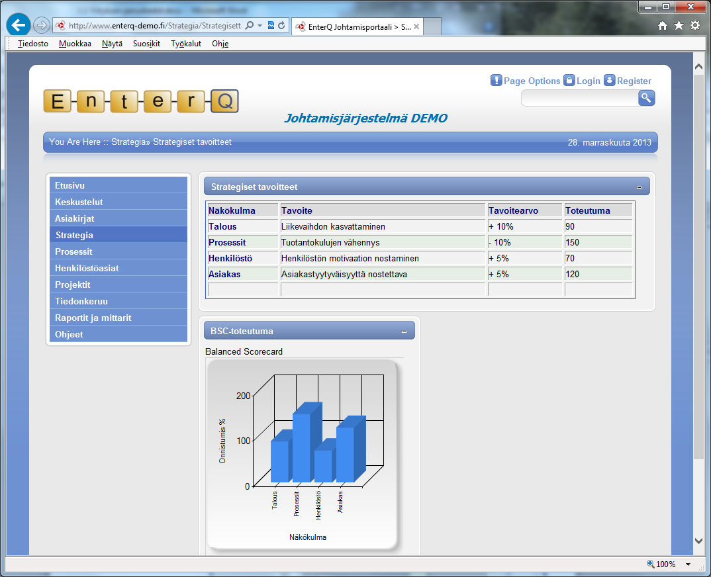Collapse the BSC-toteutuma panel
This screenshot has height=577, width=711.
(404, 332)
